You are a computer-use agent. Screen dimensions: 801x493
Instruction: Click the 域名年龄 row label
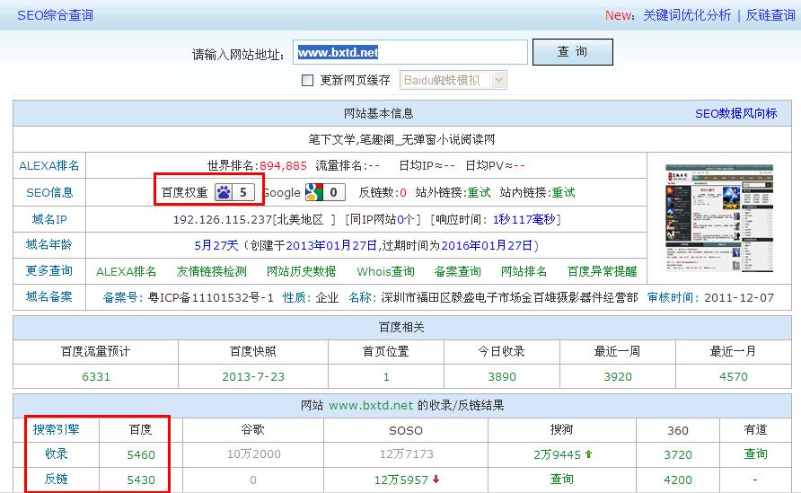click(x=49, y=245)
